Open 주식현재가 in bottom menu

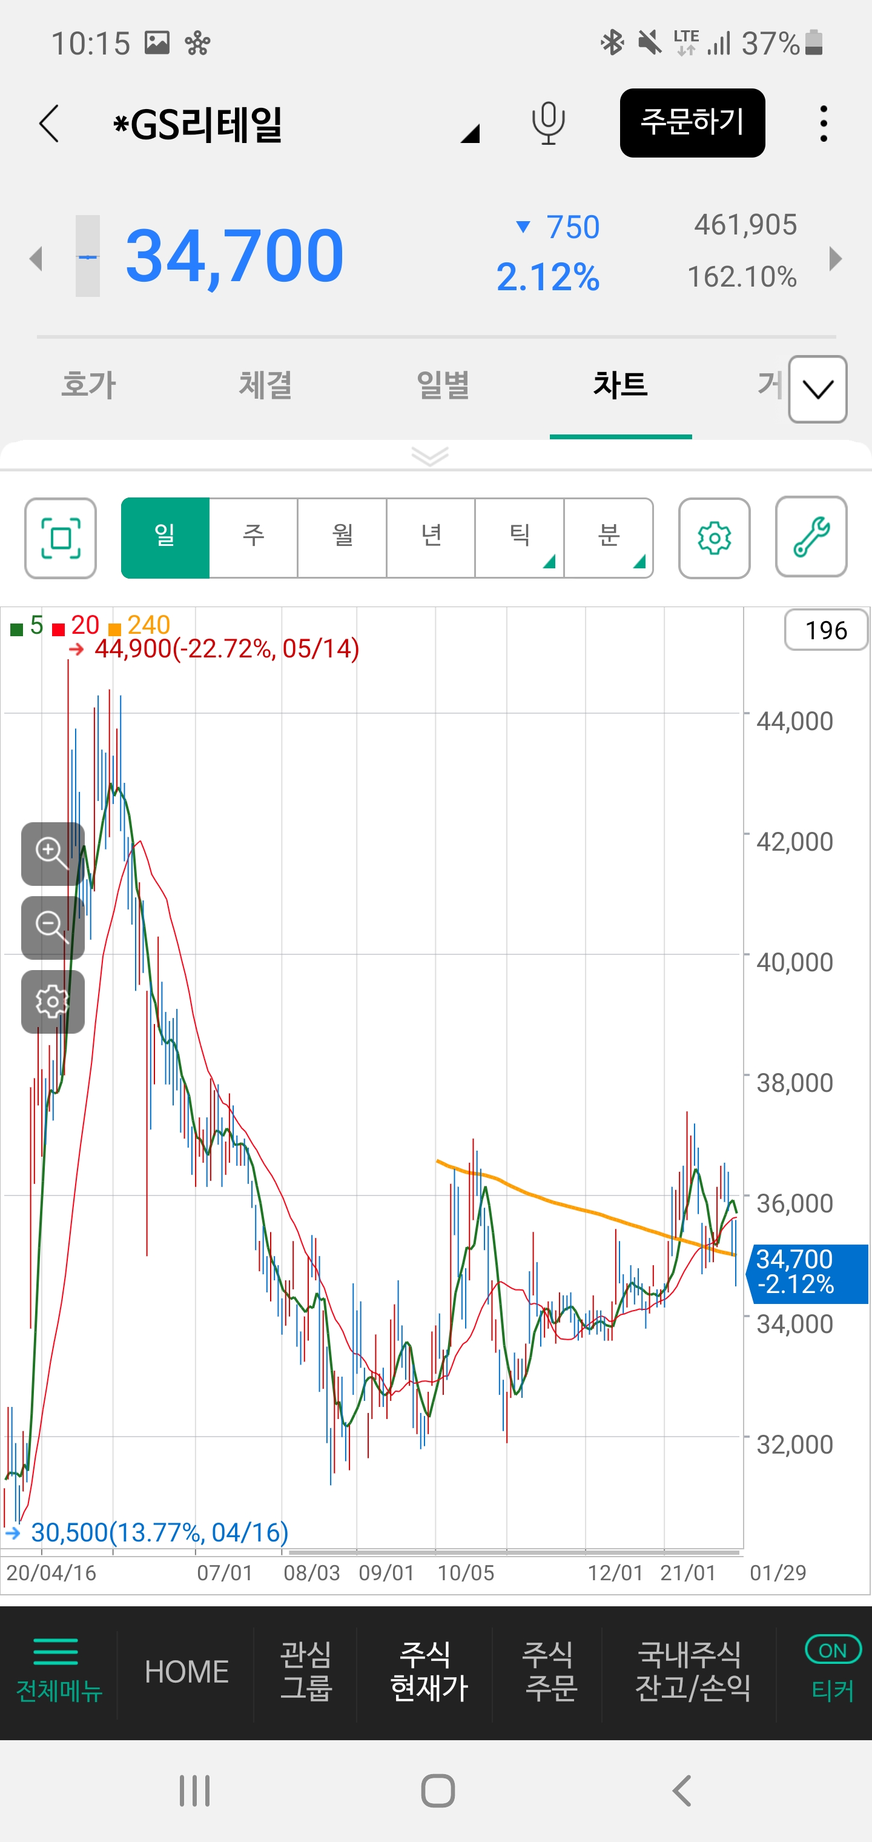pos(429,1671)
